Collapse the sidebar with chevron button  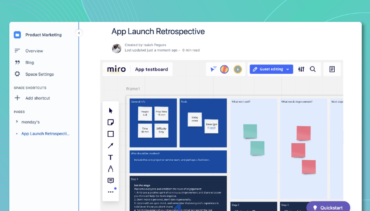pyautogui.click(x=79, y=33)
